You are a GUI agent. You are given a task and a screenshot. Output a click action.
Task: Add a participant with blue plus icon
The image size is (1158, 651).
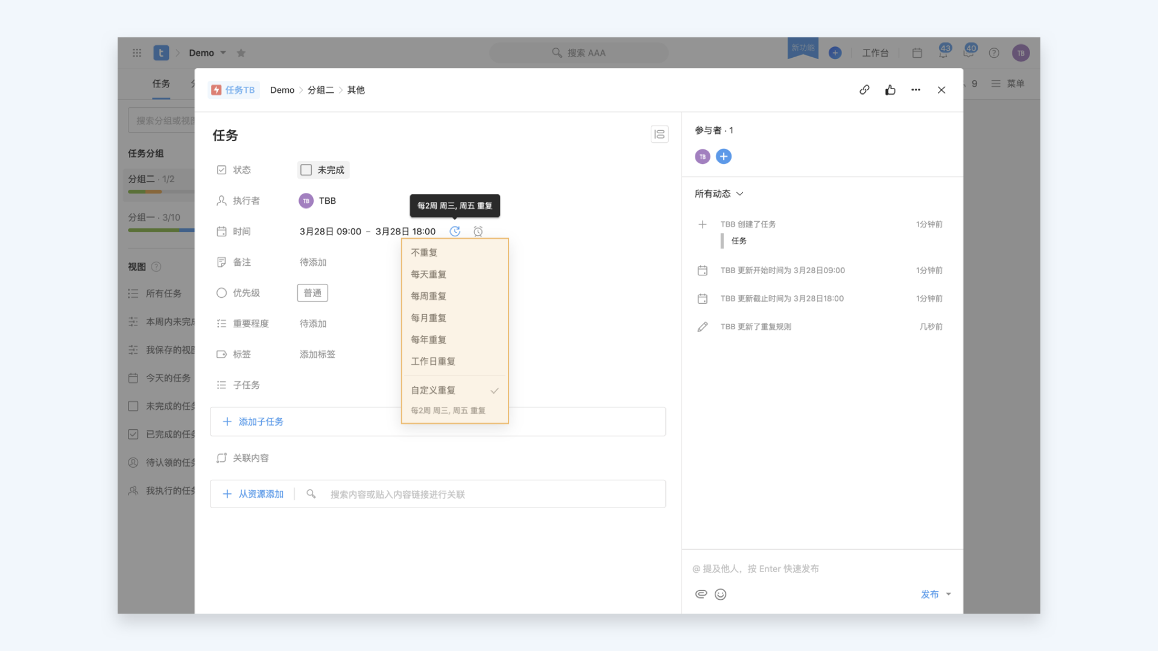pos(724,157)
